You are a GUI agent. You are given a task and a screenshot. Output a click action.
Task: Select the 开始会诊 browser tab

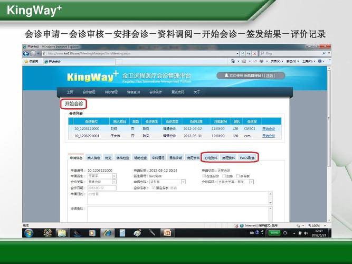(79, 62)
